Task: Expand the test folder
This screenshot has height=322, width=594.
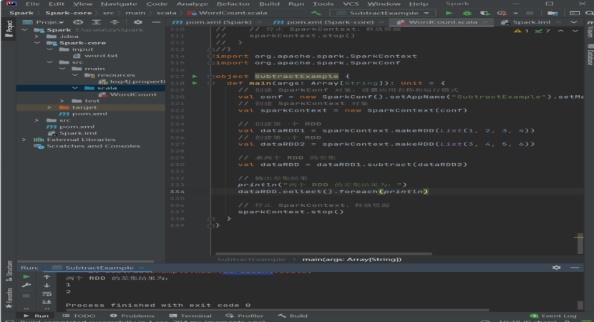Action: [62, 101]
